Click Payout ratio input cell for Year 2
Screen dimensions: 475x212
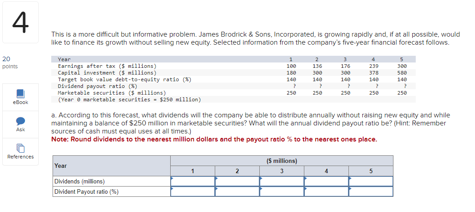(x=237, y=191)
